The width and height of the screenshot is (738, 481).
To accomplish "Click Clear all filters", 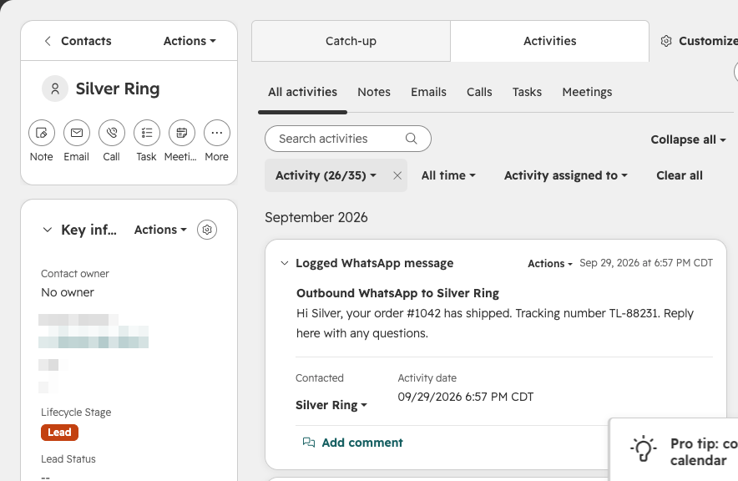I will (x=680, y=175).
